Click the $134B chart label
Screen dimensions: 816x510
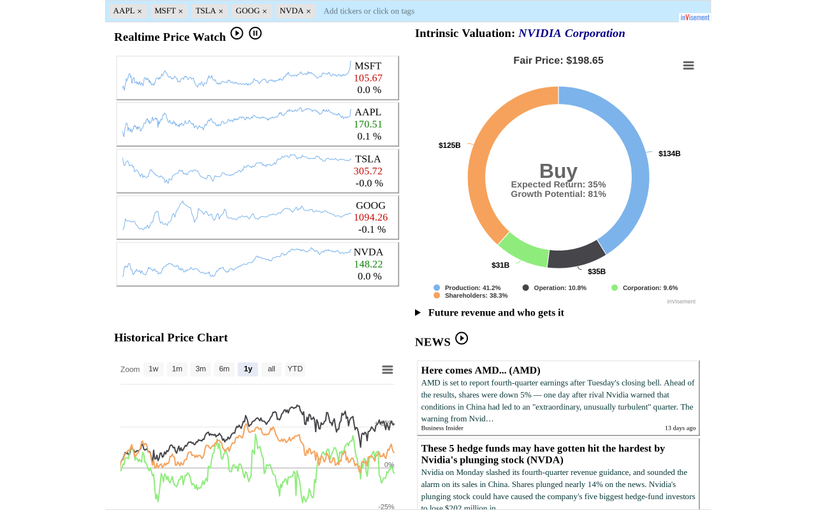point(669,154)
